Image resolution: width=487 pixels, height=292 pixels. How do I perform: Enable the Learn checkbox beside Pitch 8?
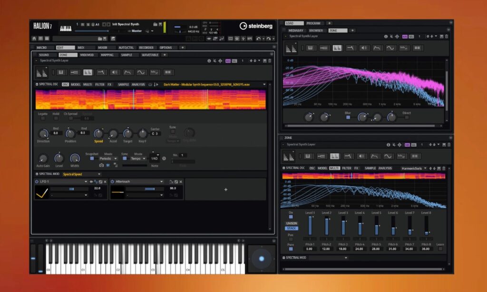pyautogui.click(x=440, y=249)
